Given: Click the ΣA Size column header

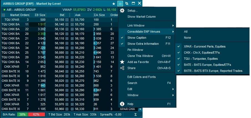Looking at the screenshot, I should (102, 15).
